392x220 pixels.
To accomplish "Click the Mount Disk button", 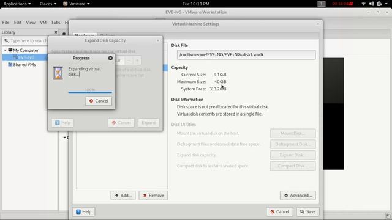I will click(x=293, y=133).
